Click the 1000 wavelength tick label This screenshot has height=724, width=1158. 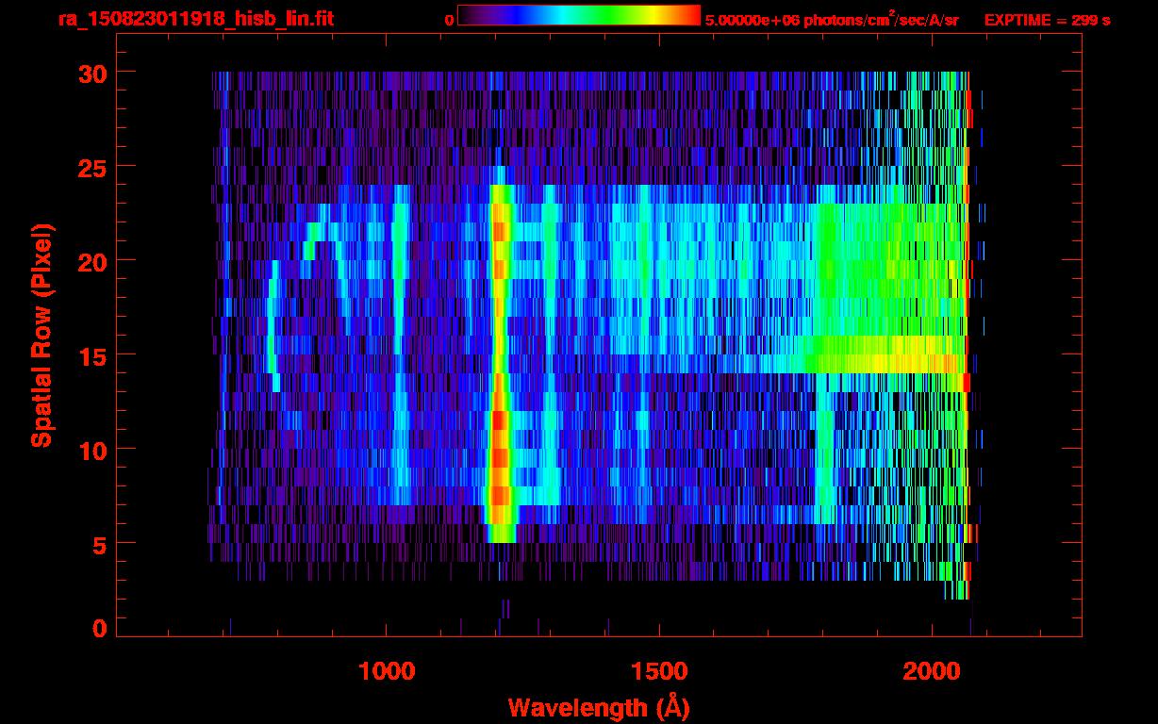[386, 670]
